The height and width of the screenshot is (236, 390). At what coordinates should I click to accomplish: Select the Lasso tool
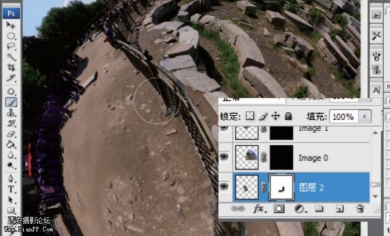(10, 46)
